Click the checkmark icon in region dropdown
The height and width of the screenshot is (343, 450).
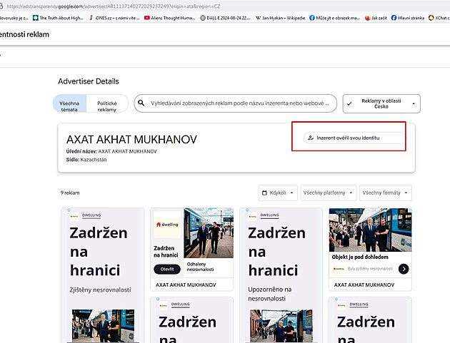[349, 103]
